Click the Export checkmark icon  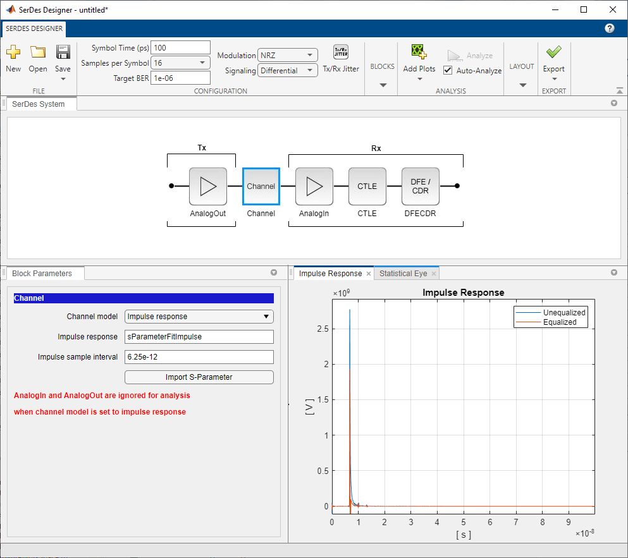click(553, 52)
